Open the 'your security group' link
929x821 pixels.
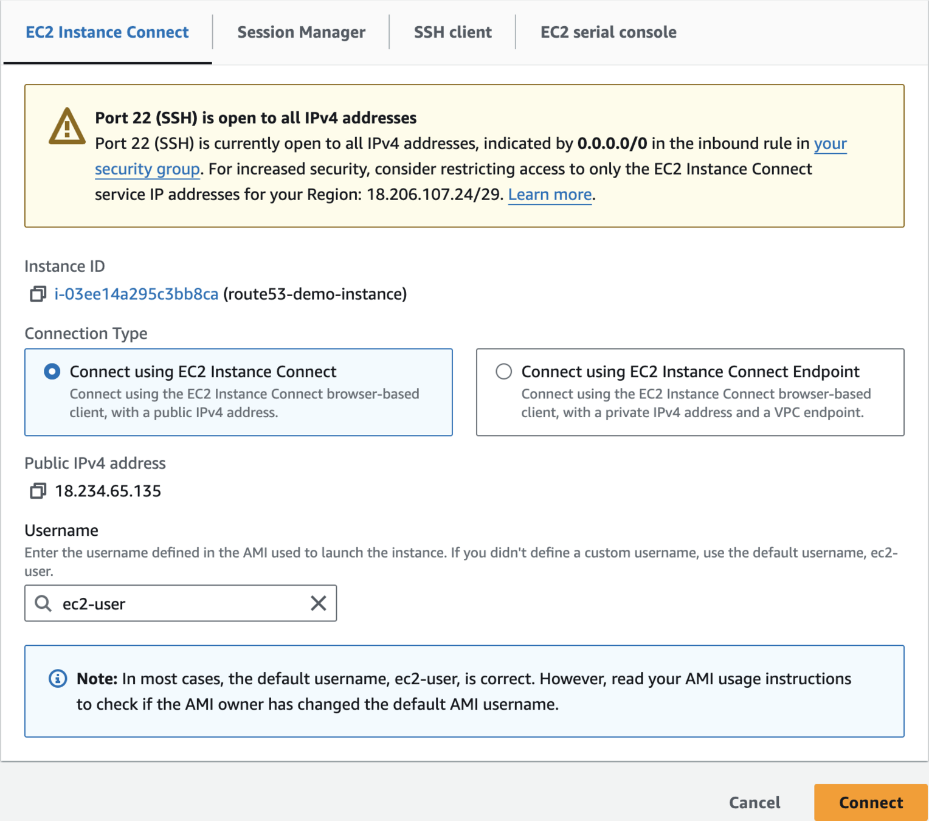click(x=147, y=169)
